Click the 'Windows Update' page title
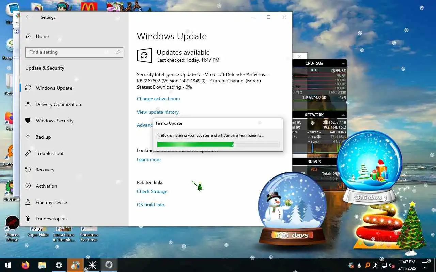The image size is (436, 272). [172, 36]
